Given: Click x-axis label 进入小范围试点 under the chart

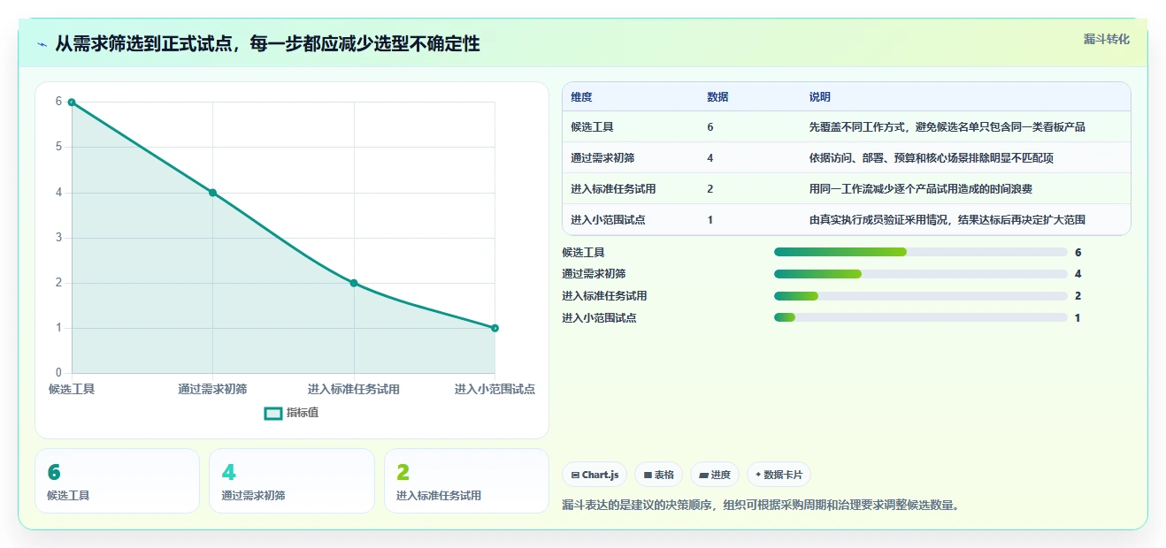Looking at the screenshot, I should [495, 389].
